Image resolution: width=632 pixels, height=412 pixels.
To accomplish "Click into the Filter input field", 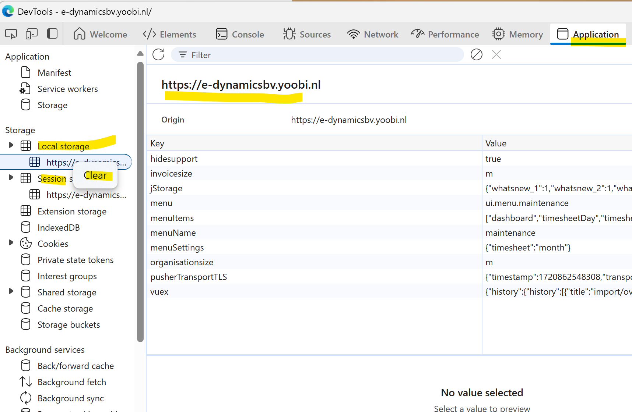I will (x=317, y=55).
